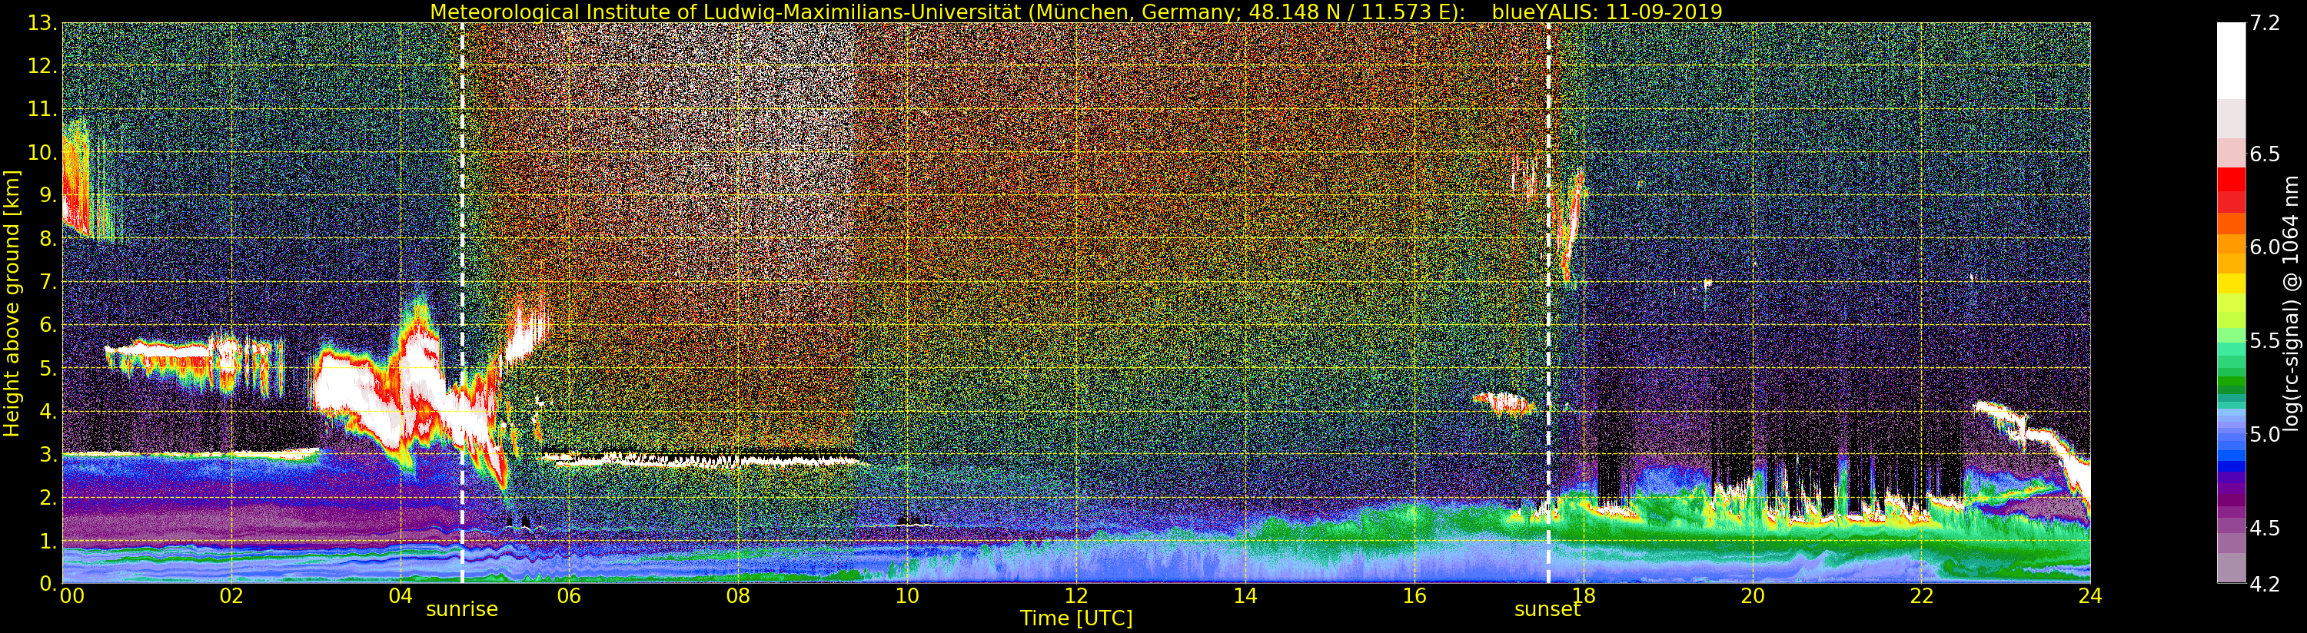The width and height of the screenshot is (2307, 633).
Task: Click the time axis tick label 04
Action: (x=401, y=595)
